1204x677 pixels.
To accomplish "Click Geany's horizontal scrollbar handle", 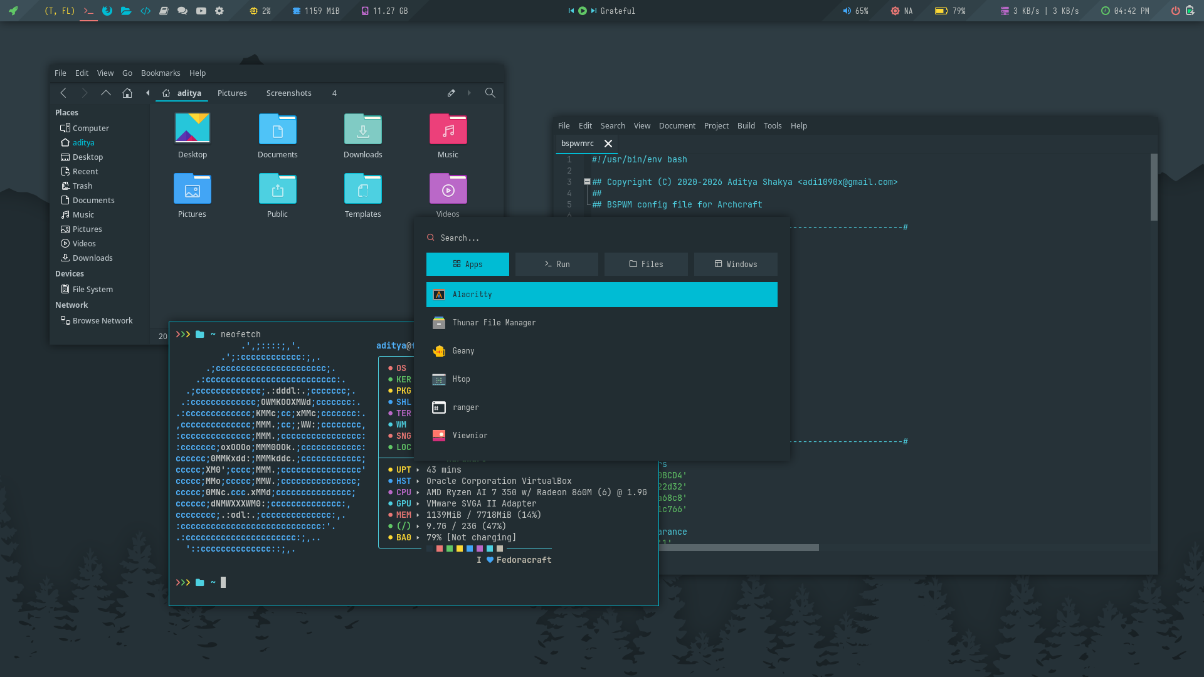I will pos(739,548).
